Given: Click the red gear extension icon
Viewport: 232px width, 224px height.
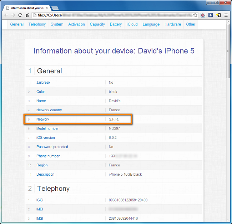Looking at the screenshot, I should click(203, 15).
